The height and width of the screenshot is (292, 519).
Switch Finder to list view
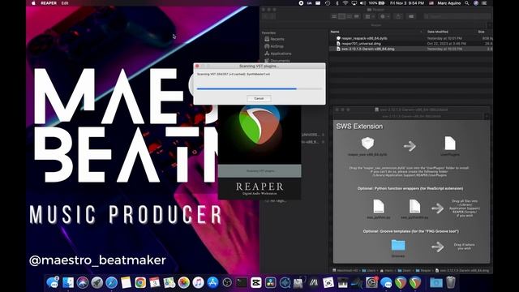[342, 16]
